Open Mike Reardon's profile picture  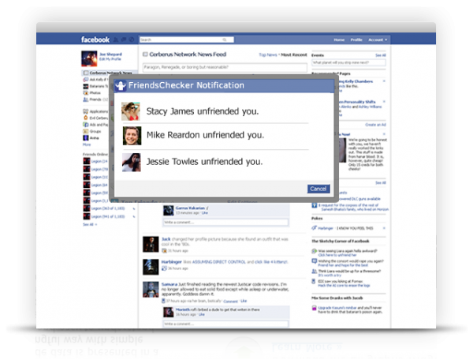coord(132,136)
